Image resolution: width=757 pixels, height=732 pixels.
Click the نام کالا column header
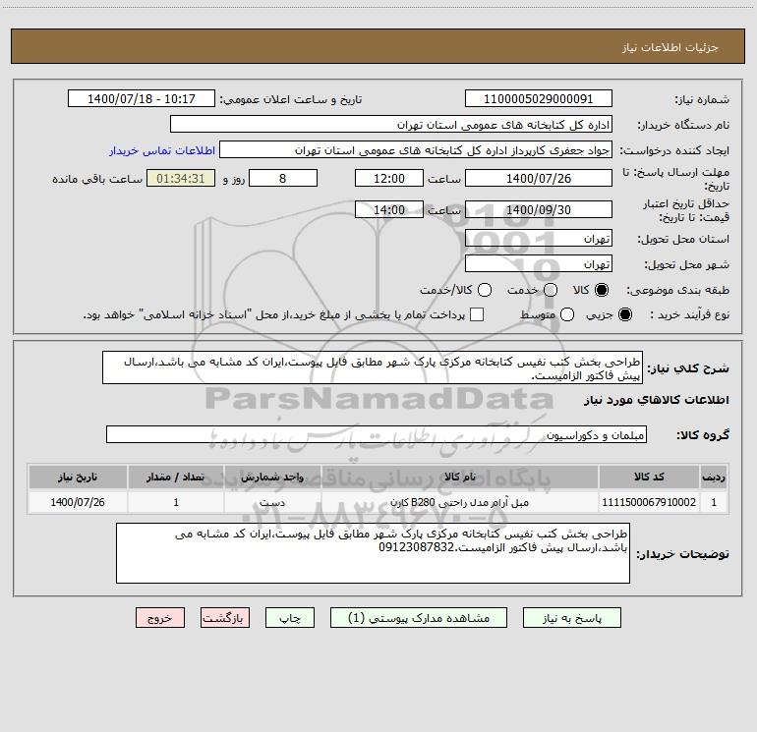coord(460,477)
